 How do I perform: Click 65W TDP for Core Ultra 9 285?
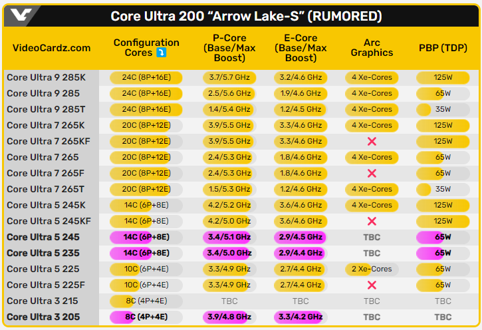pyautogui.click(x=443, y=94)
